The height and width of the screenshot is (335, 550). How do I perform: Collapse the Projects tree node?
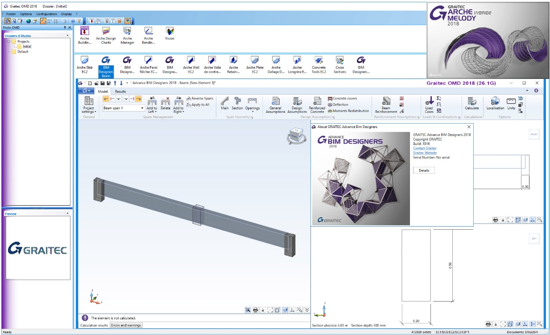(9, 41)
